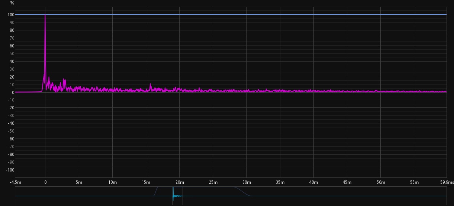Click the 0 label on the time axis
The height and width of the screenshot is (206, 454).
45,182
